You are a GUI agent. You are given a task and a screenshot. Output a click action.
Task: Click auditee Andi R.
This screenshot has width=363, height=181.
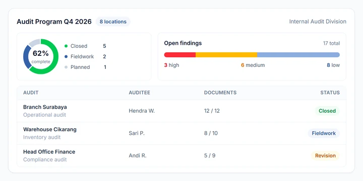[138, 155]
